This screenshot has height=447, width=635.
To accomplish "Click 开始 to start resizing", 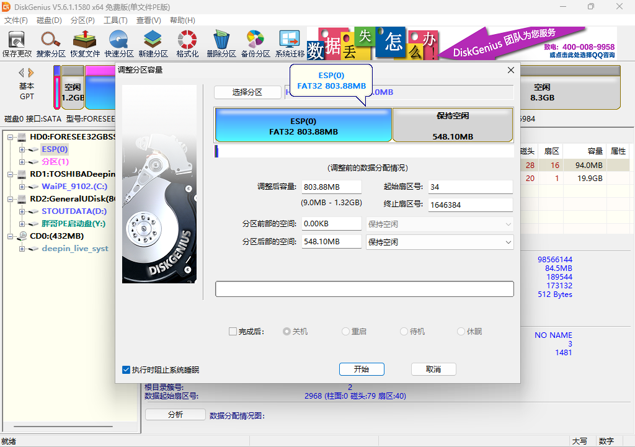I will coord(362,370).
